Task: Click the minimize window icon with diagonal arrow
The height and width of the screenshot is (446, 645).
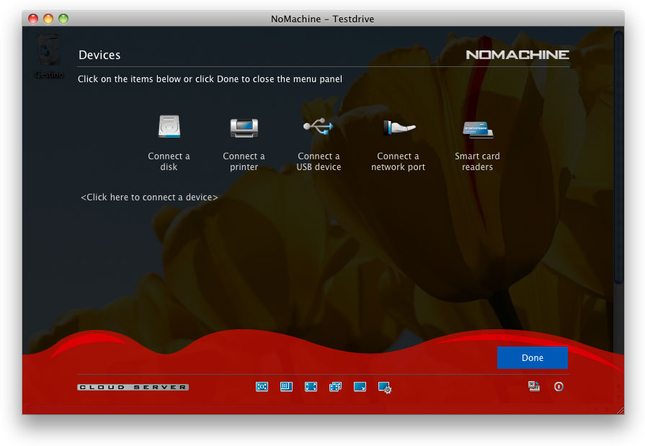Action: click(360, 387)
